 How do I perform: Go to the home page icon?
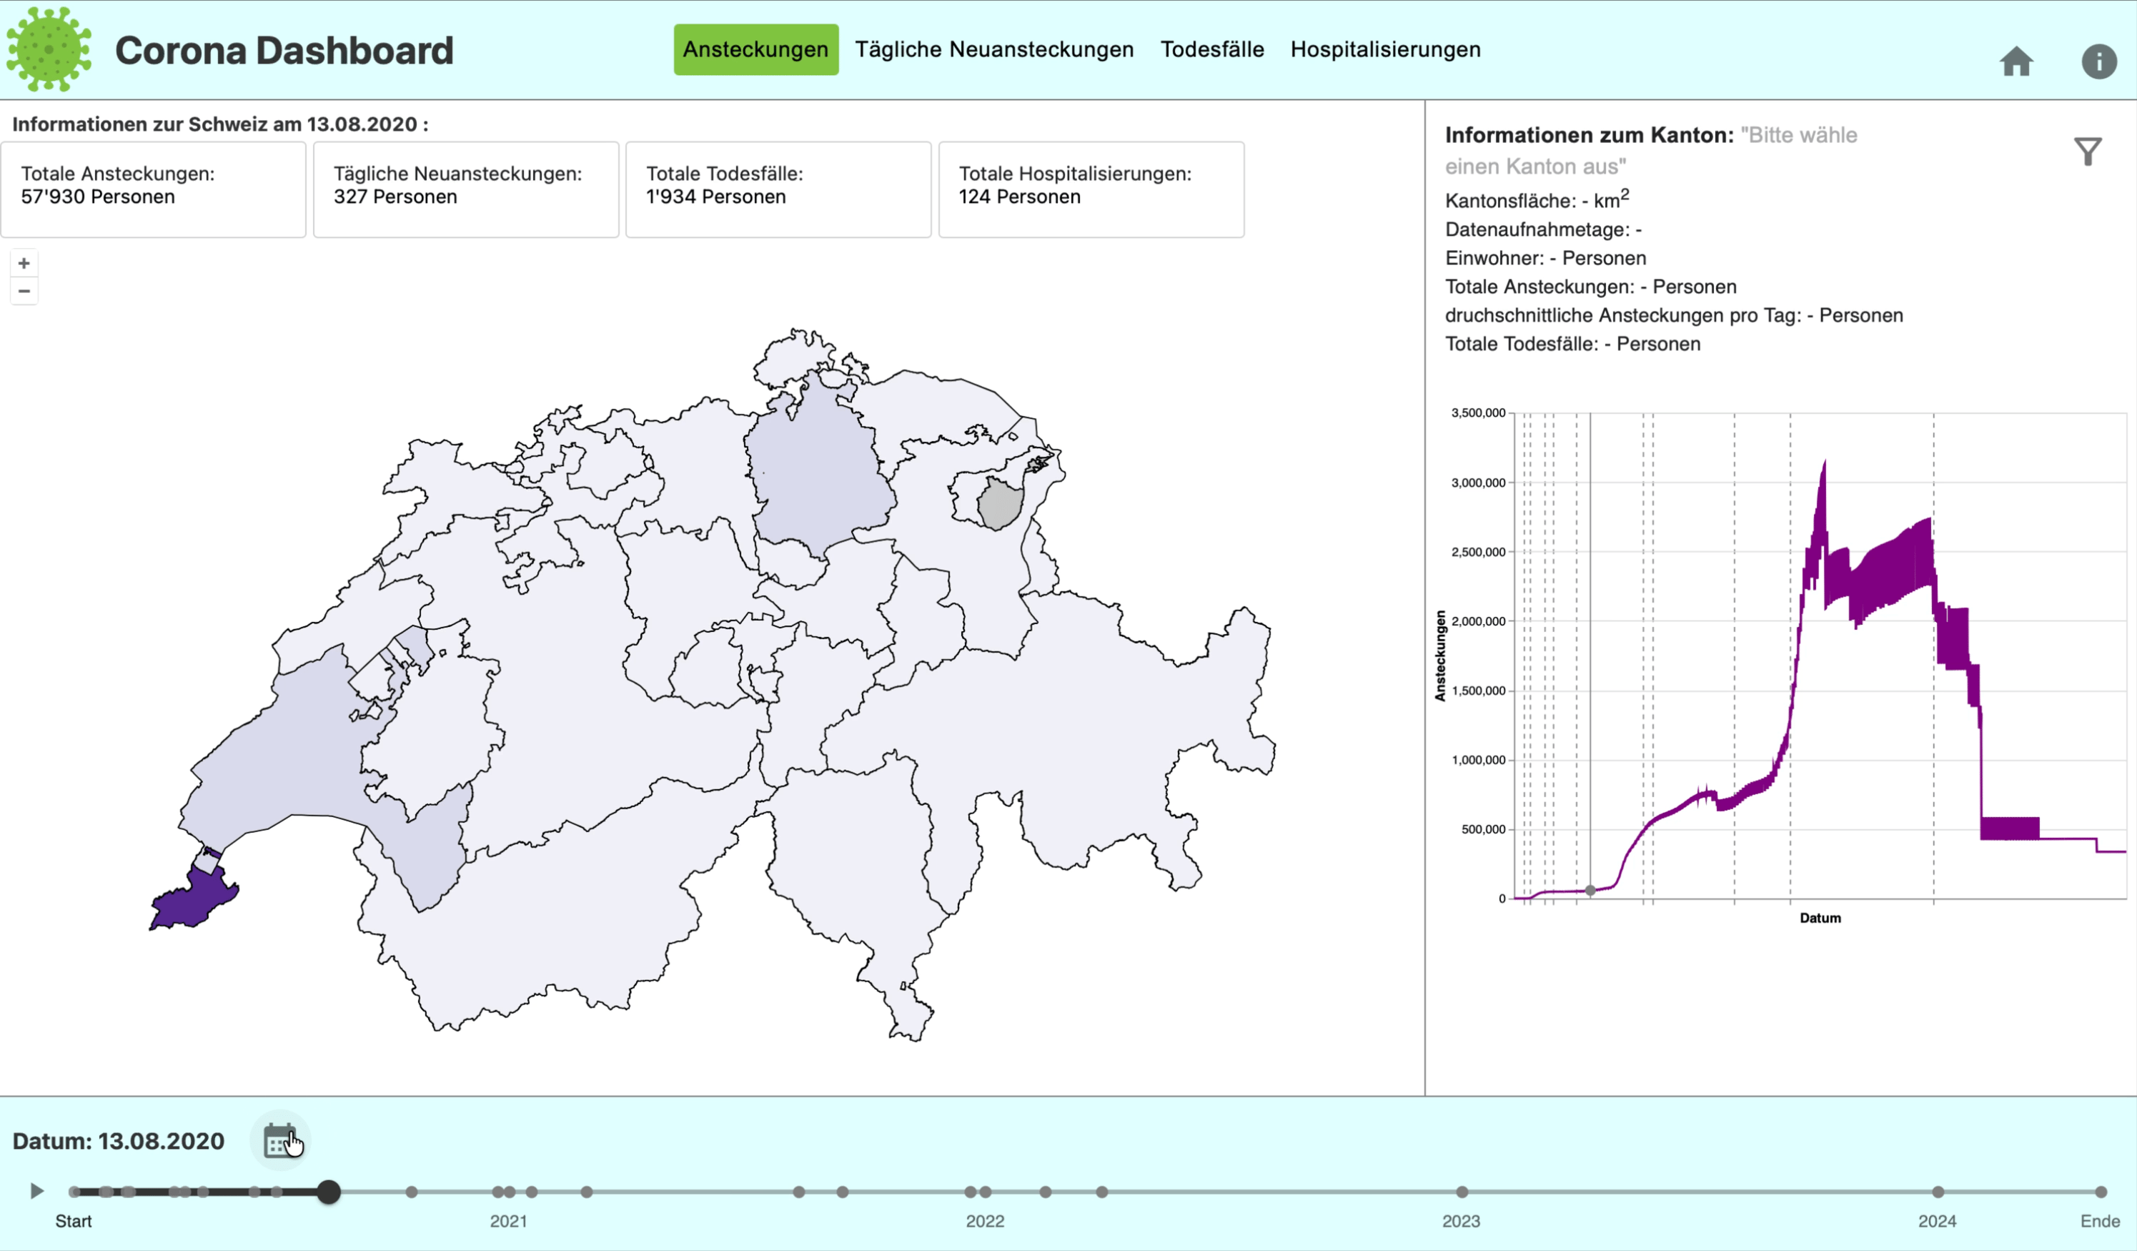click(x=2017, y=62)
